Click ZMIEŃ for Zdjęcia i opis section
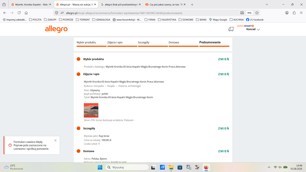 click(224, 74)
